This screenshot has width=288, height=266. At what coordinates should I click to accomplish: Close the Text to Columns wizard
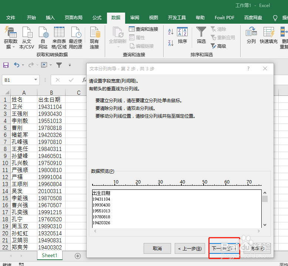pos(265,68)
